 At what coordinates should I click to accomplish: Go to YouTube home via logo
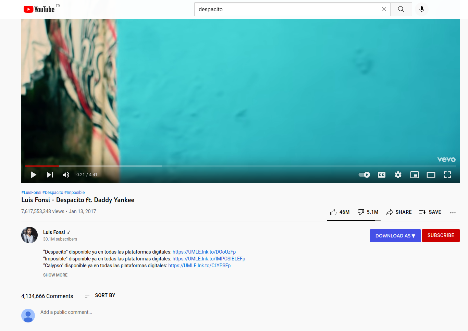click(x=39, y=9)
